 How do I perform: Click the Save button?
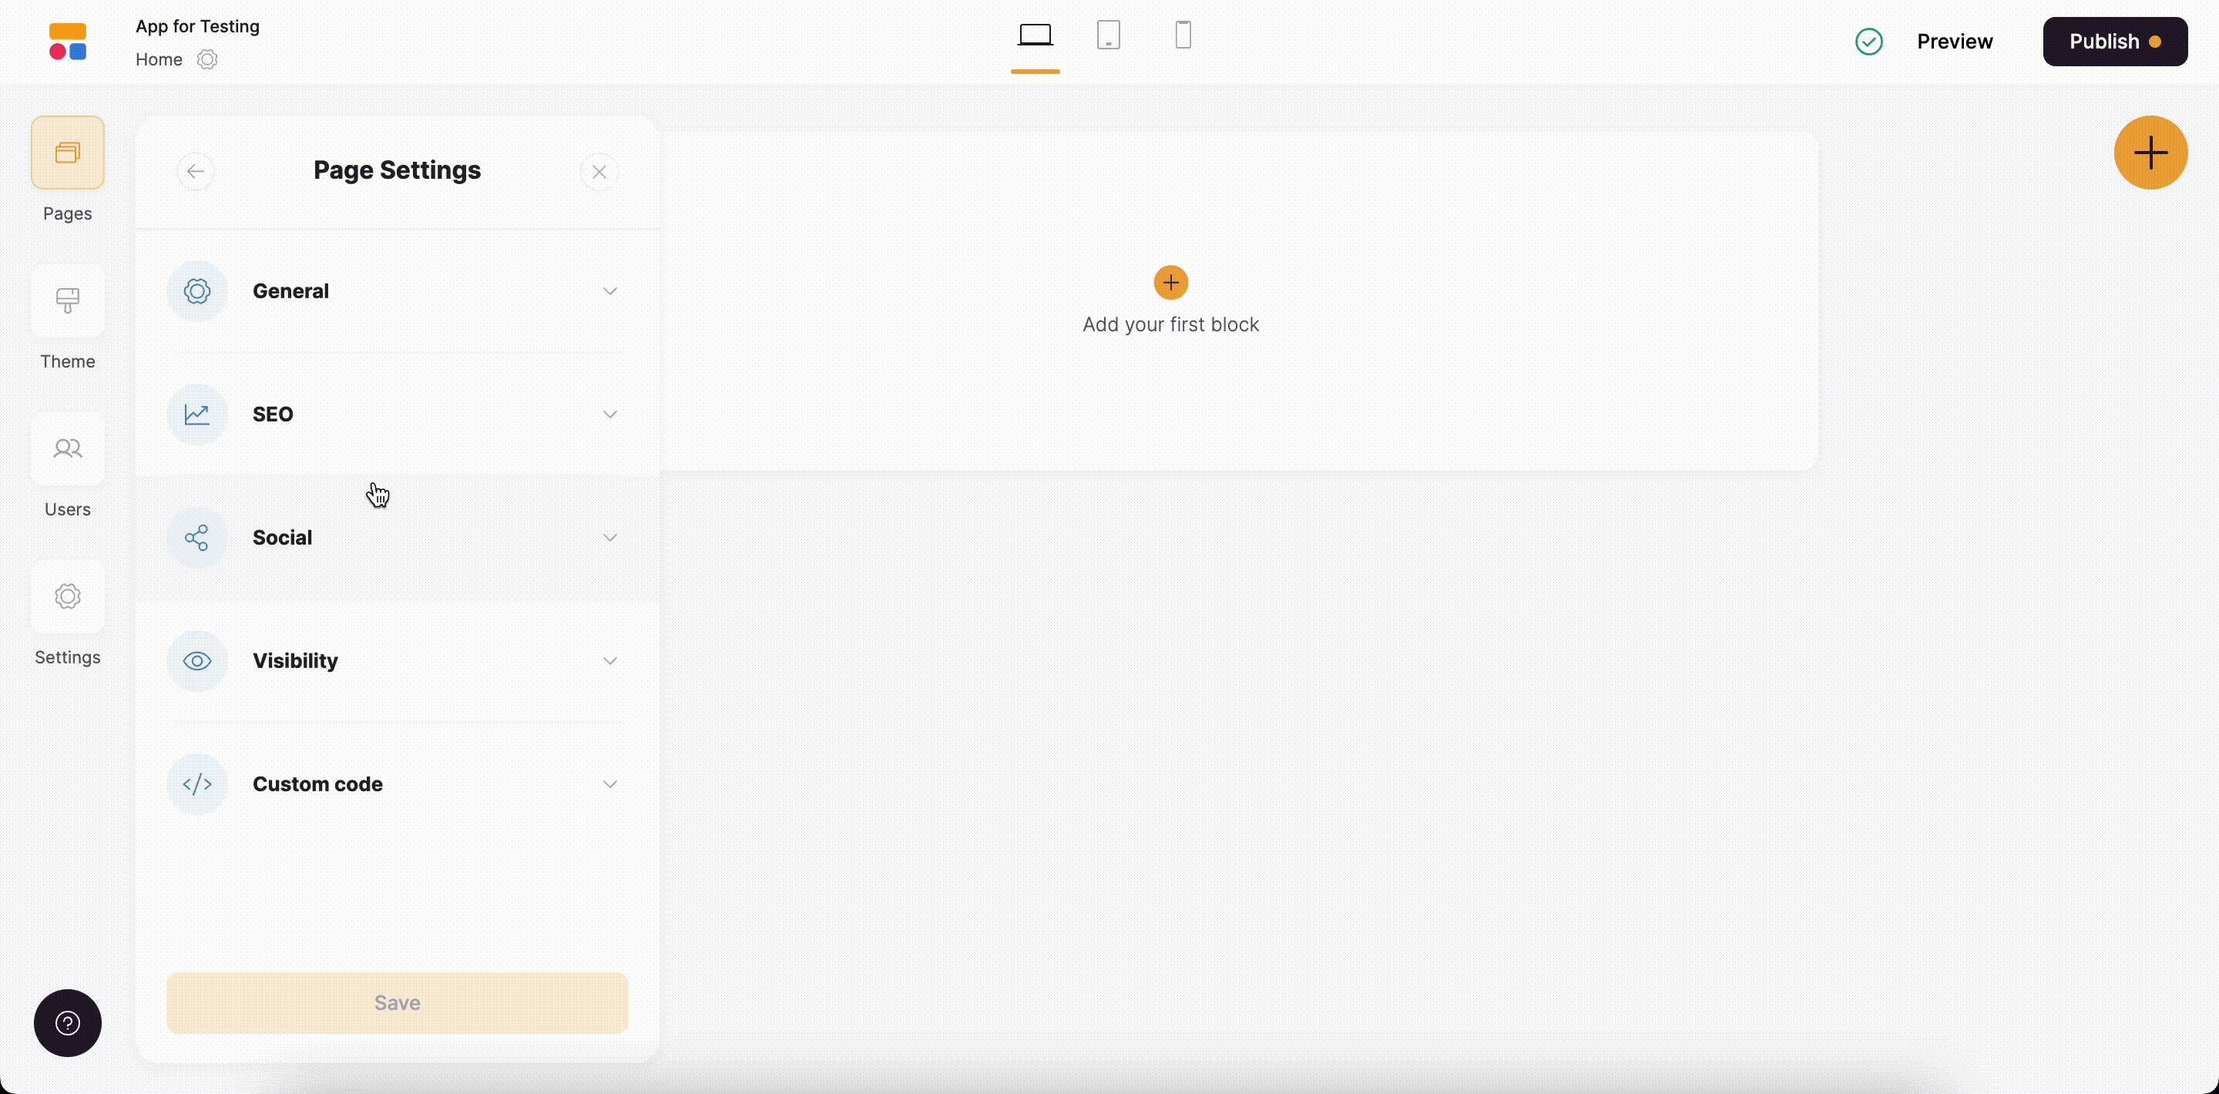397,1002
